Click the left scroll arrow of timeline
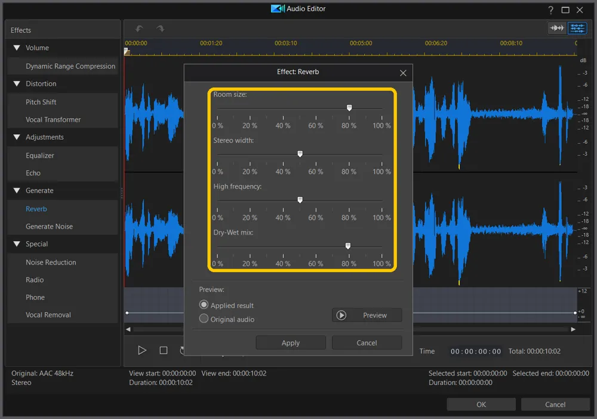 128,329
